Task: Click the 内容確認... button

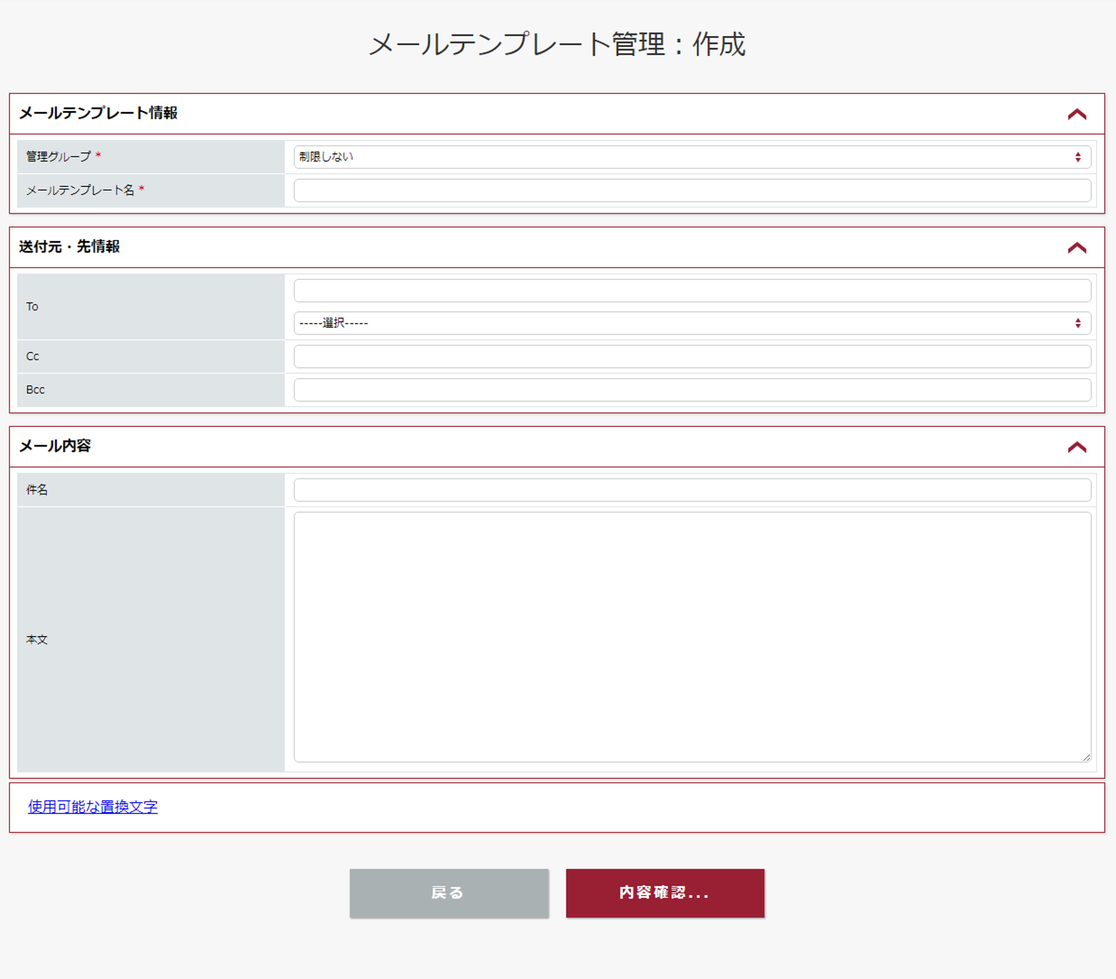Action: pos(665,893)
